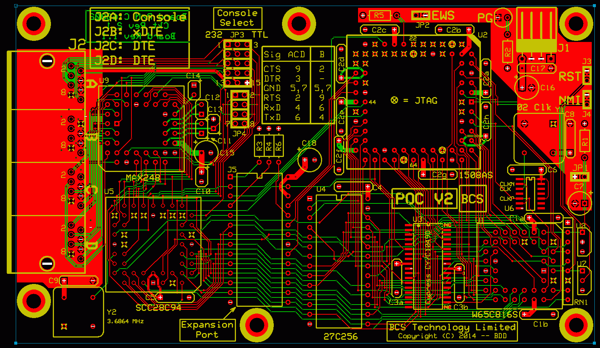Click the JTAG legend symbol

pyautogui.click(x=394, y=100)
